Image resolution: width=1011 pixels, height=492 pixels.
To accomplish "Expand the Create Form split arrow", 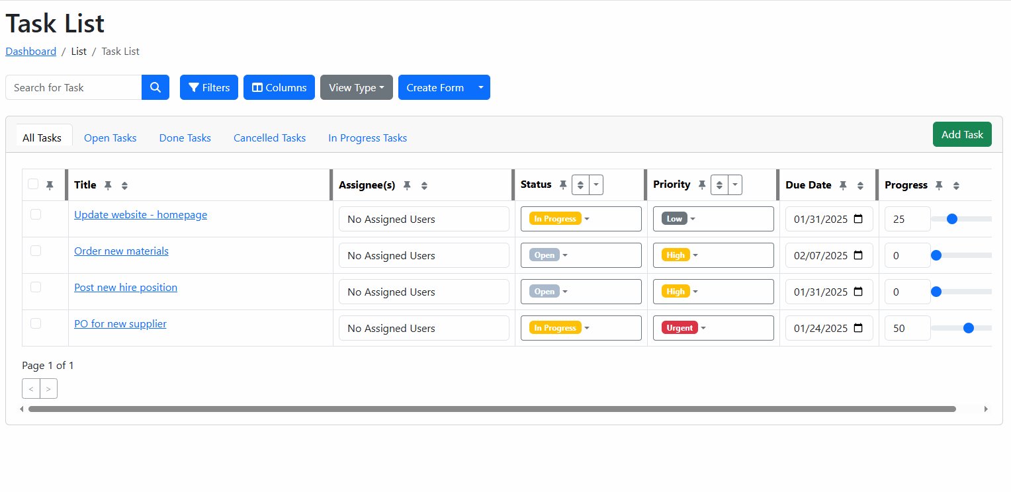I will point(481,87).
